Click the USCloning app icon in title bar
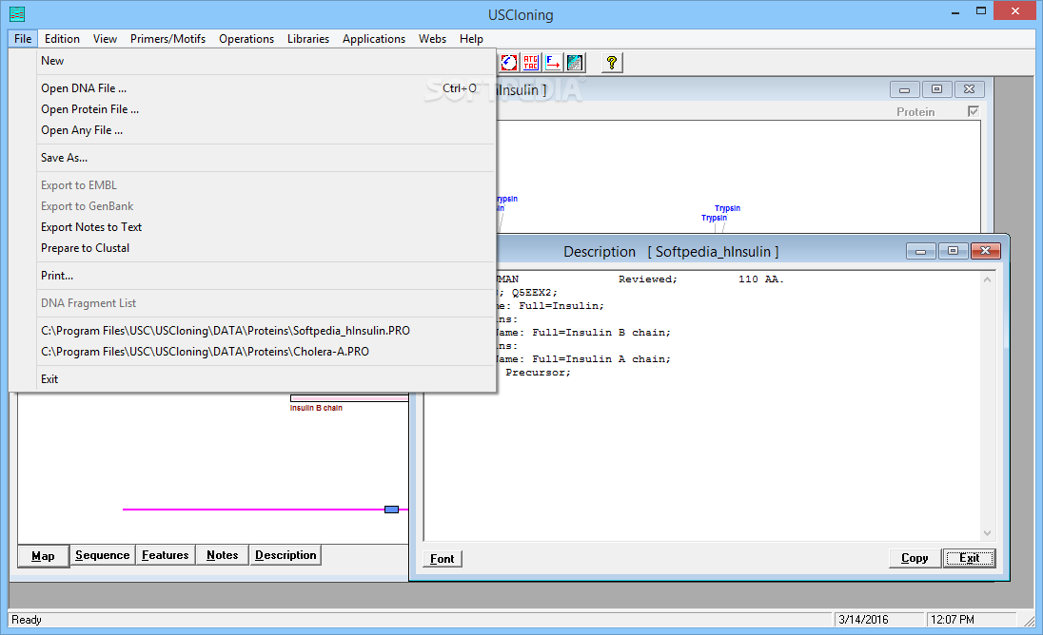The width and height of the screenshot is (1043, 635). [17, 14]
